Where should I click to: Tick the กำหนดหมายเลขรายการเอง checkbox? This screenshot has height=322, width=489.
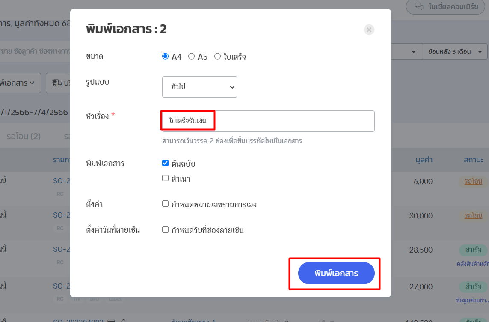coord(166,204)
